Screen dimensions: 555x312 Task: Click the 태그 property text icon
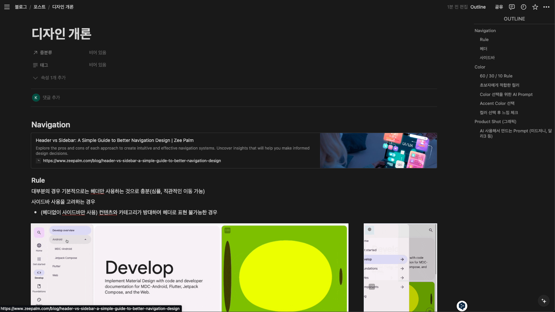pyautogui.click(x=35, y=65)
